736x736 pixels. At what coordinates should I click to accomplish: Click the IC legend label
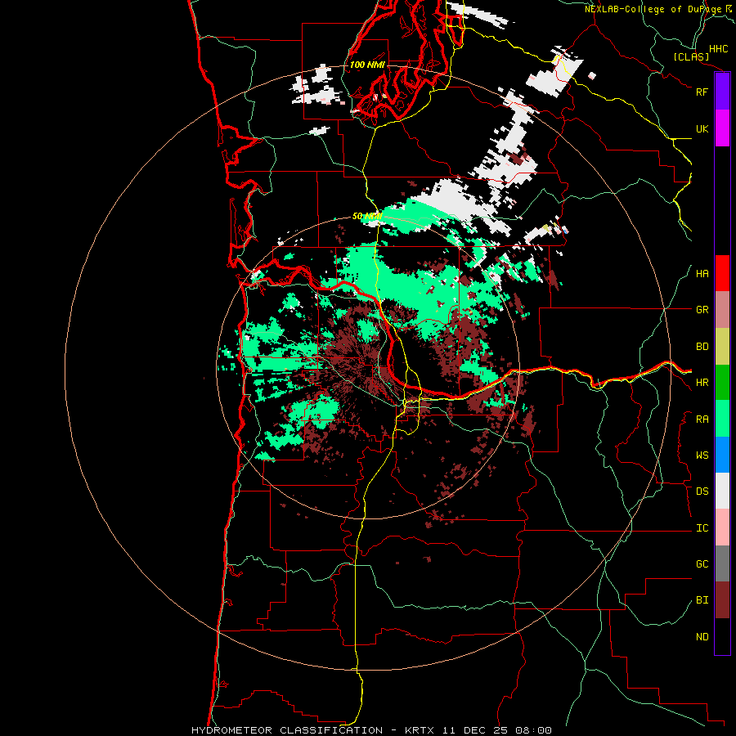click(702, 528)
